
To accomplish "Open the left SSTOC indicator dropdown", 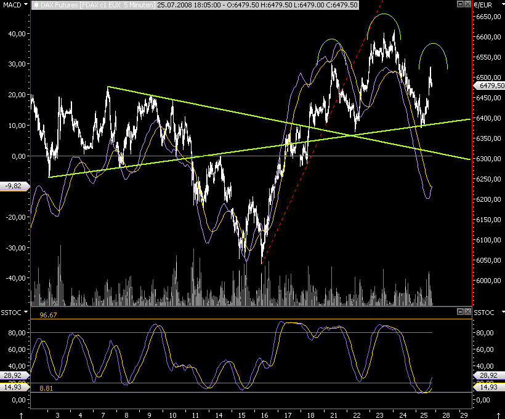I will pos(26,312).
